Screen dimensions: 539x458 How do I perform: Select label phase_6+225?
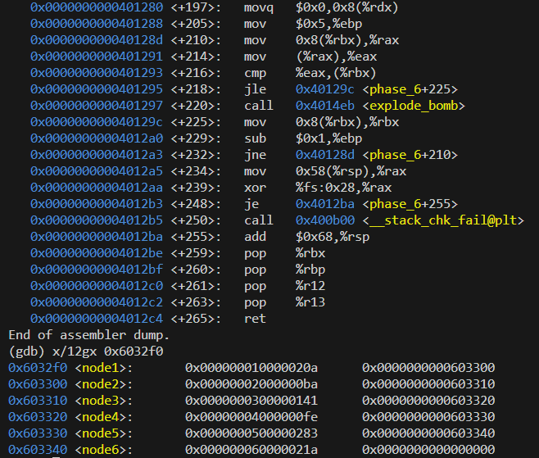coord(410,89)
